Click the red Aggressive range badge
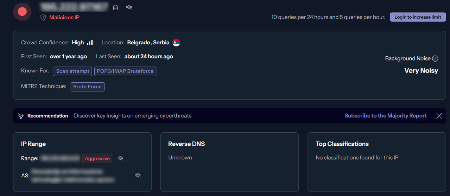 tap(97, 158)
